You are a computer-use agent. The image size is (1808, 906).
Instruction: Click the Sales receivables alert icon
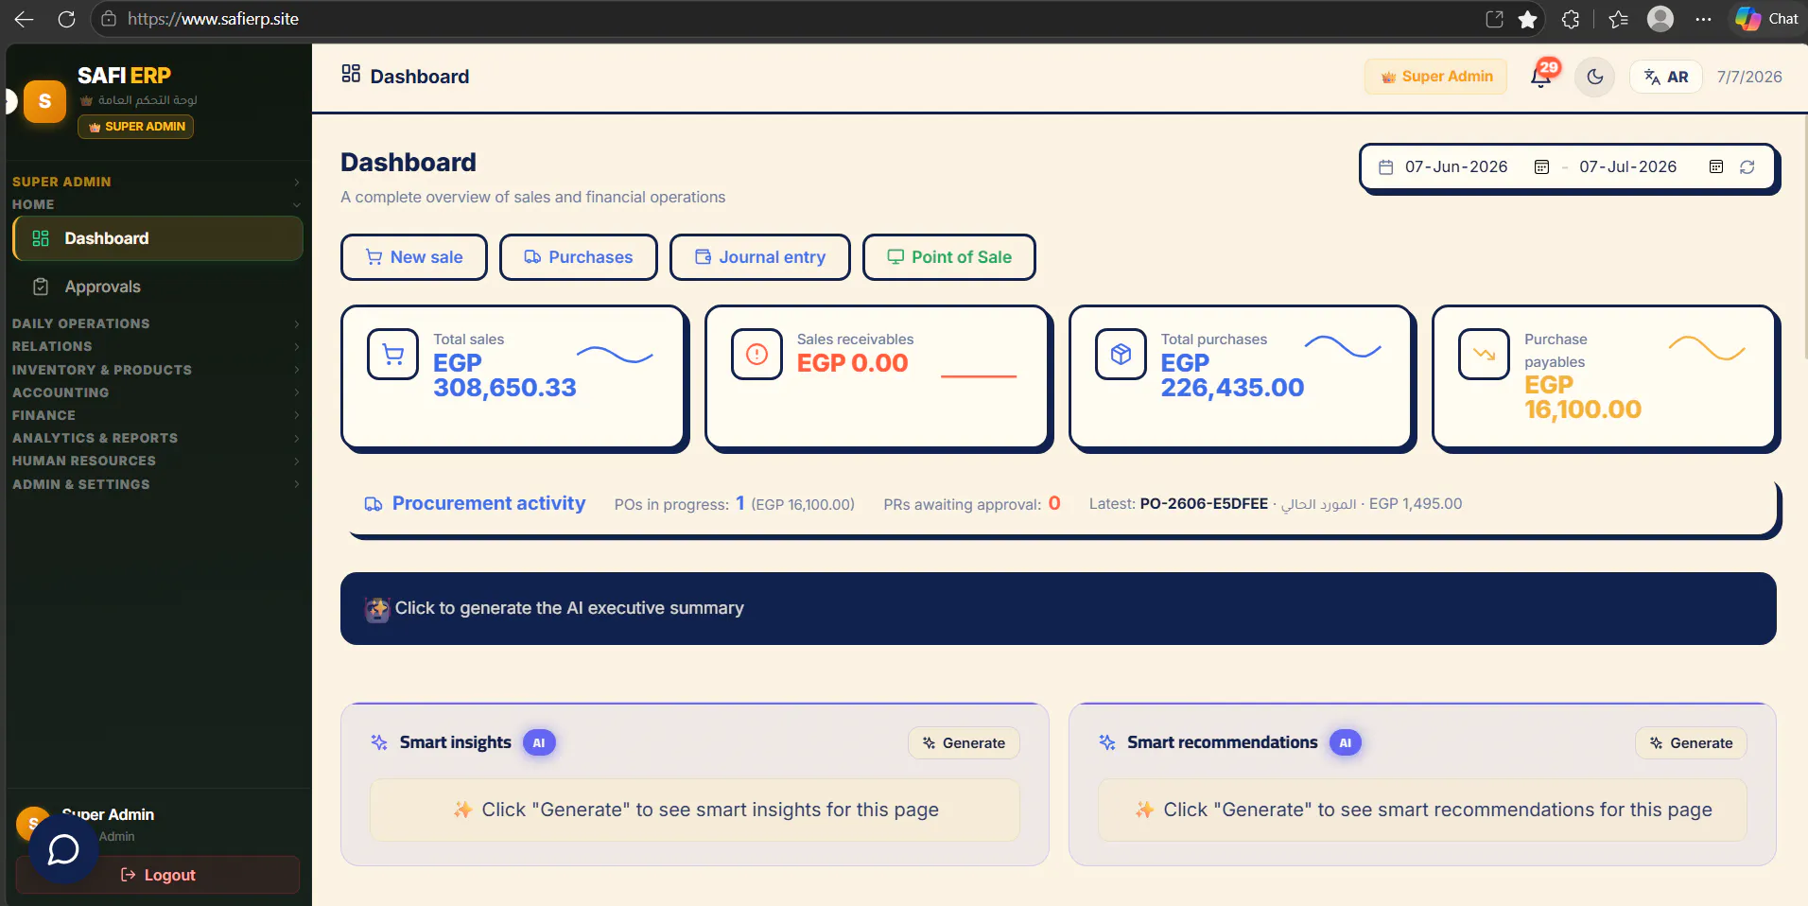pyautogui.click(x=756, y=355)
